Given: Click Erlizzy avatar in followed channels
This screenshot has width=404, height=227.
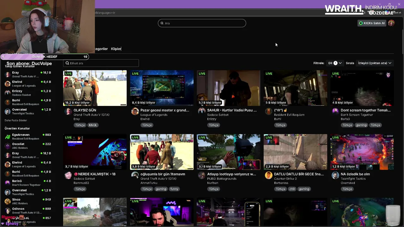Looking at the screenshot, I should point(8,93).
